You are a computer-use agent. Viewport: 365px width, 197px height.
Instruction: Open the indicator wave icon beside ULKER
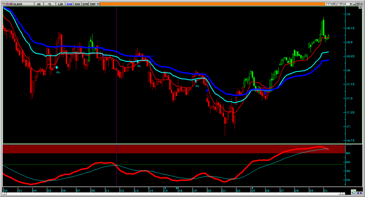[x=10, y=4]
